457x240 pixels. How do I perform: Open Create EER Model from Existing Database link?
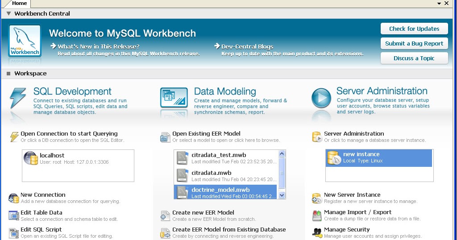[x=229, y=229]
